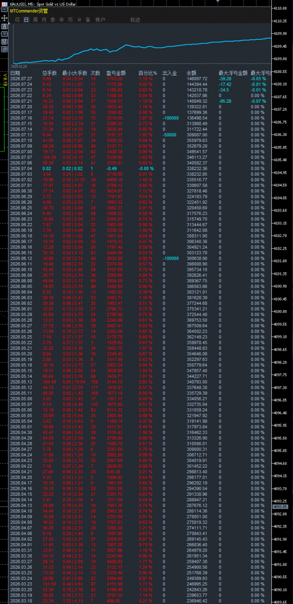This screenshot has height=604, width=293.
Task: Open the 账户 account tab
Action: (101, 20)
